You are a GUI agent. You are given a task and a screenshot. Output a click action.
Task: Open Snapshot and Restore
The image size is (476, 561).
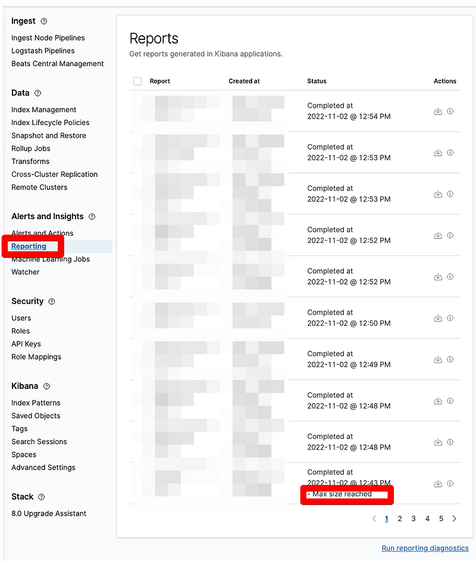click(x=48, y=135)
